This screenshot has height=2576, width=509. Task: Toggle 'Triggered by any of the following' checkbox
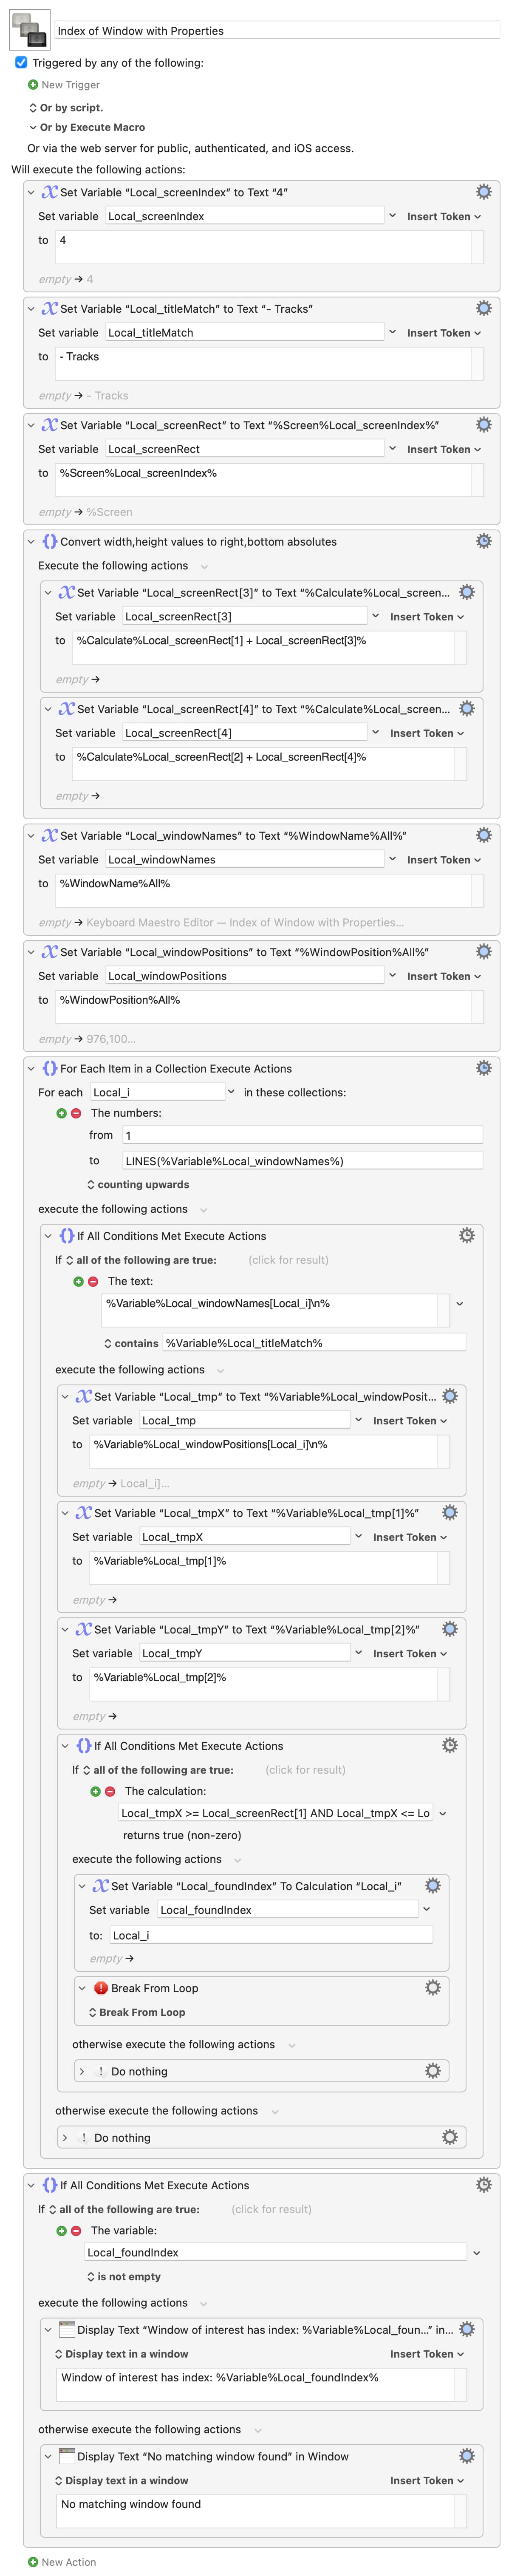pyautogui.click(x=21, y=62)
